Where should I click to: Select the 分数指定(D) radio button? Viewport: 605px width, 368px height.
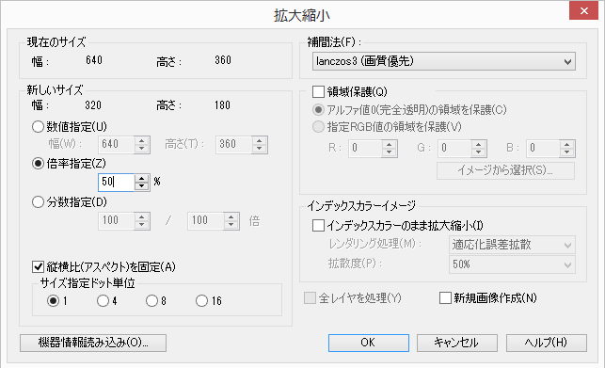[x=38, y=201]
